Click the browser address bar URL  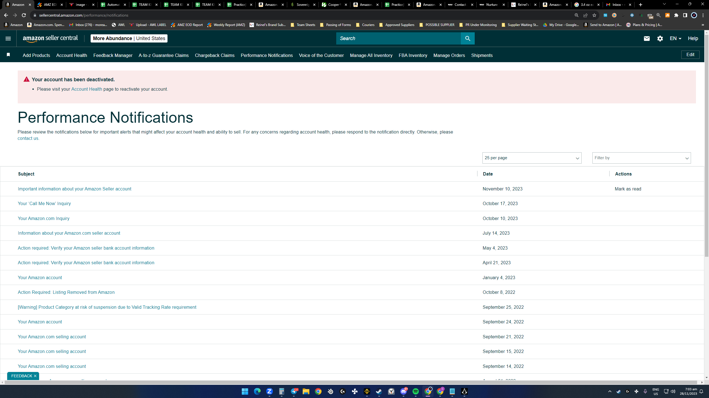pos(84,15)
